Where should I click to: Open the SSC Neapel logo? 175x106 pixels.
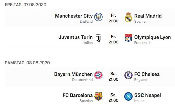pos(128,96)
